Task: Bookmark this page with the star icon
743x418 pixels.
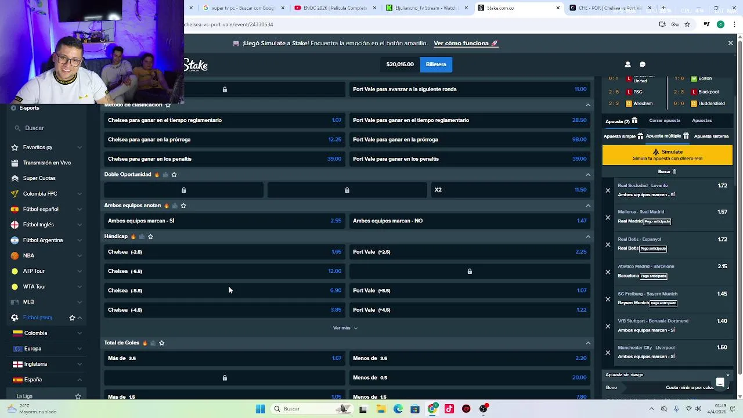Action: pyautogui.click(x=687, y=24)
